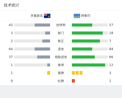Click Cayman Islands' gray possession bar
This screenshot has height=98, width=122.
42,25
